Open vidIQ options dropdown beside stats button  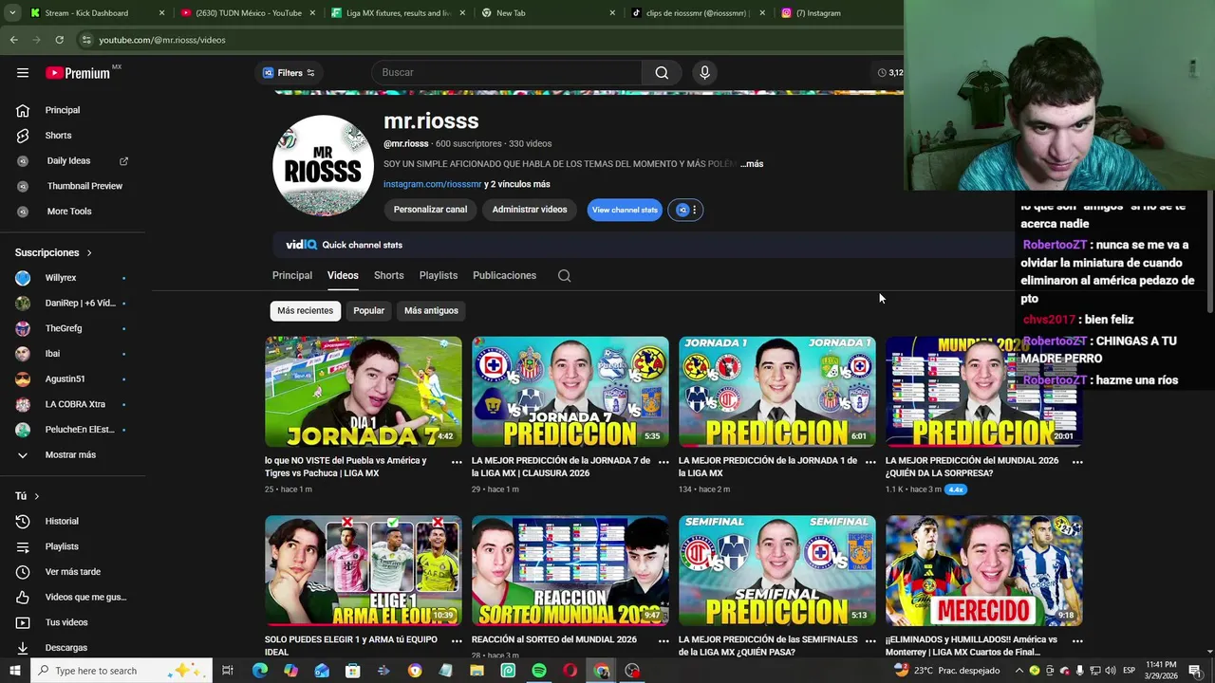[x=685, y=210]
